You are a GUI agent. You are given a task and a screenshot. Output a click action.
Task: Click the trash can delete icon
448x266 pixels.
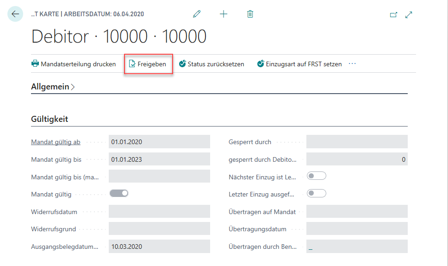(250, 14)
